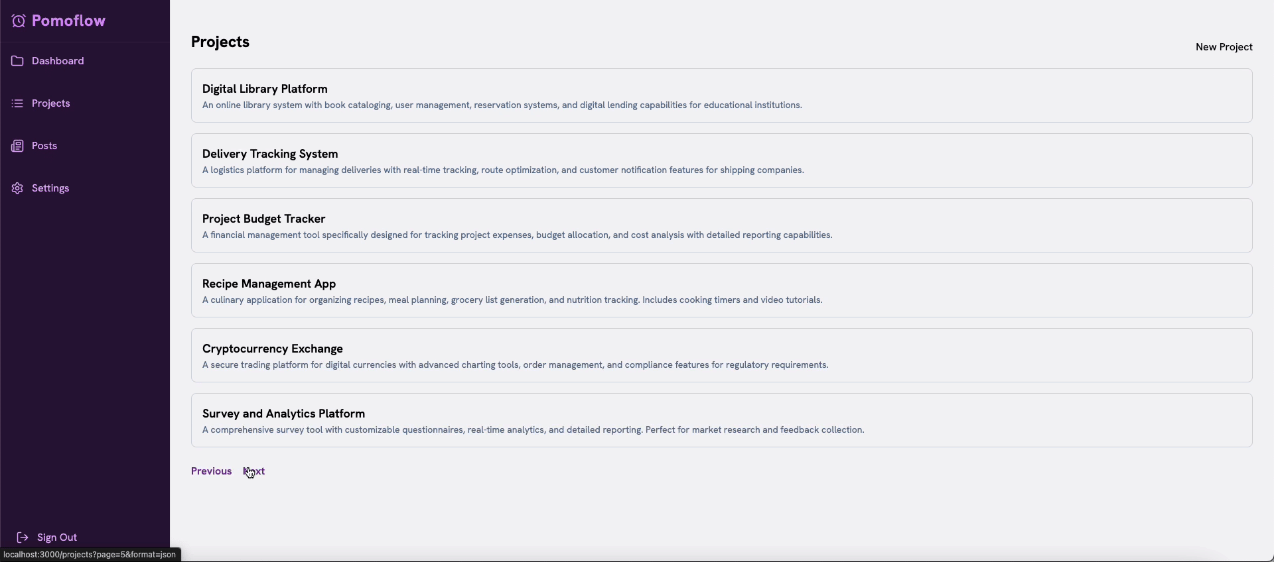Screen dimensions: 1274x562
Task: Click the Sign Out arrow icon
Action: point(23,537)
